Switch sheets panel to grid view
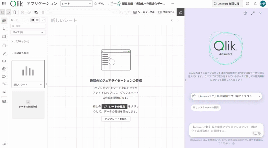This screenshot has width=268, height=148. 32,20
